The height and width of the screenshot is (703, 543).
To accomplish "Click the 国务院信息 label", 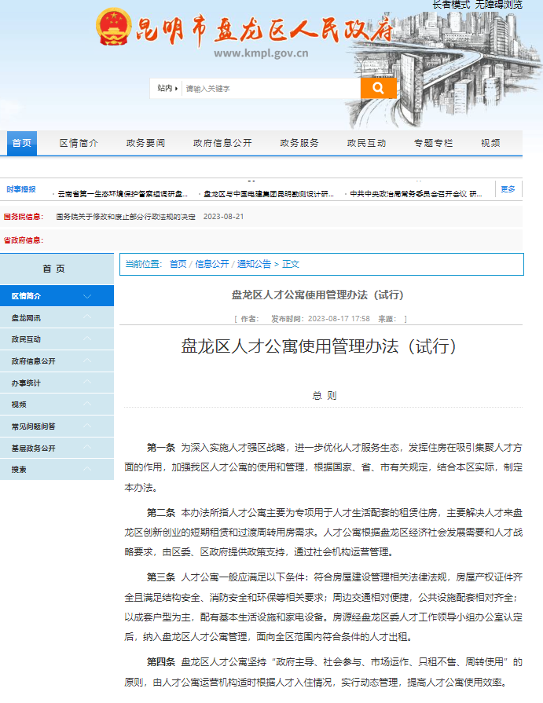I will [x=24, y=217].
